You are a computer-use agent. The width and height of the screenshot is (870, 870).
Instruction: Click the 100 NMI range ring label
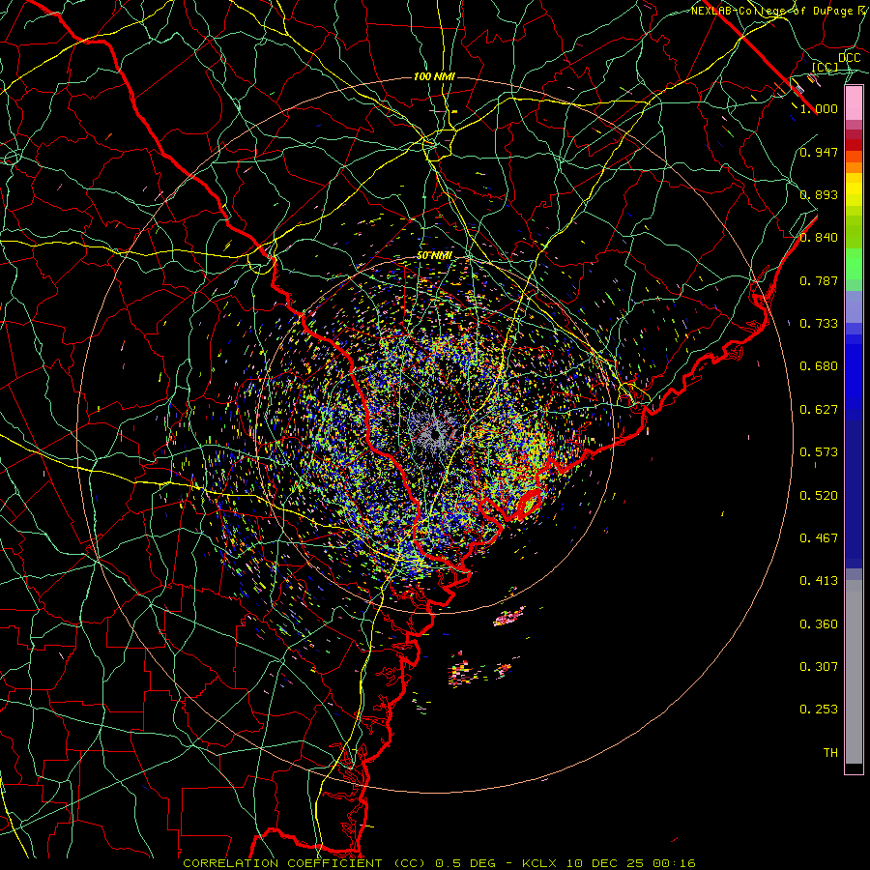tap(434, 76)
